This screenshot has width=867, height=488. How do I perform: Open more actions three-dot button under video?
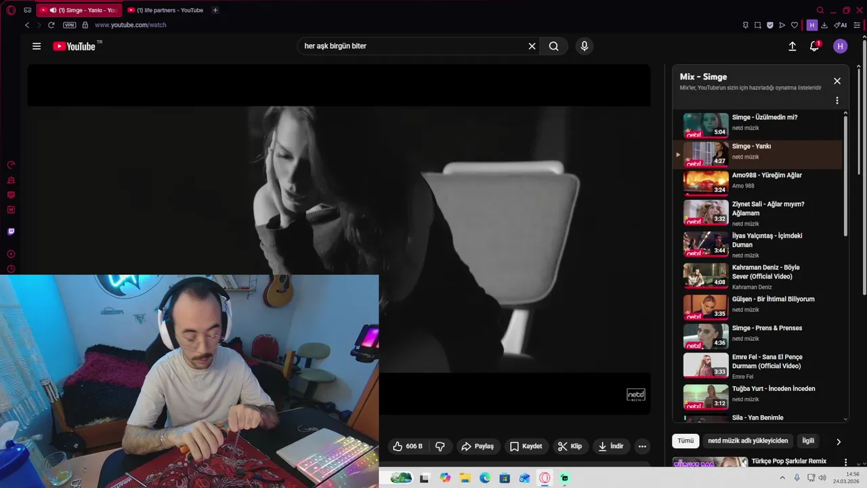(x=642, y=446)
